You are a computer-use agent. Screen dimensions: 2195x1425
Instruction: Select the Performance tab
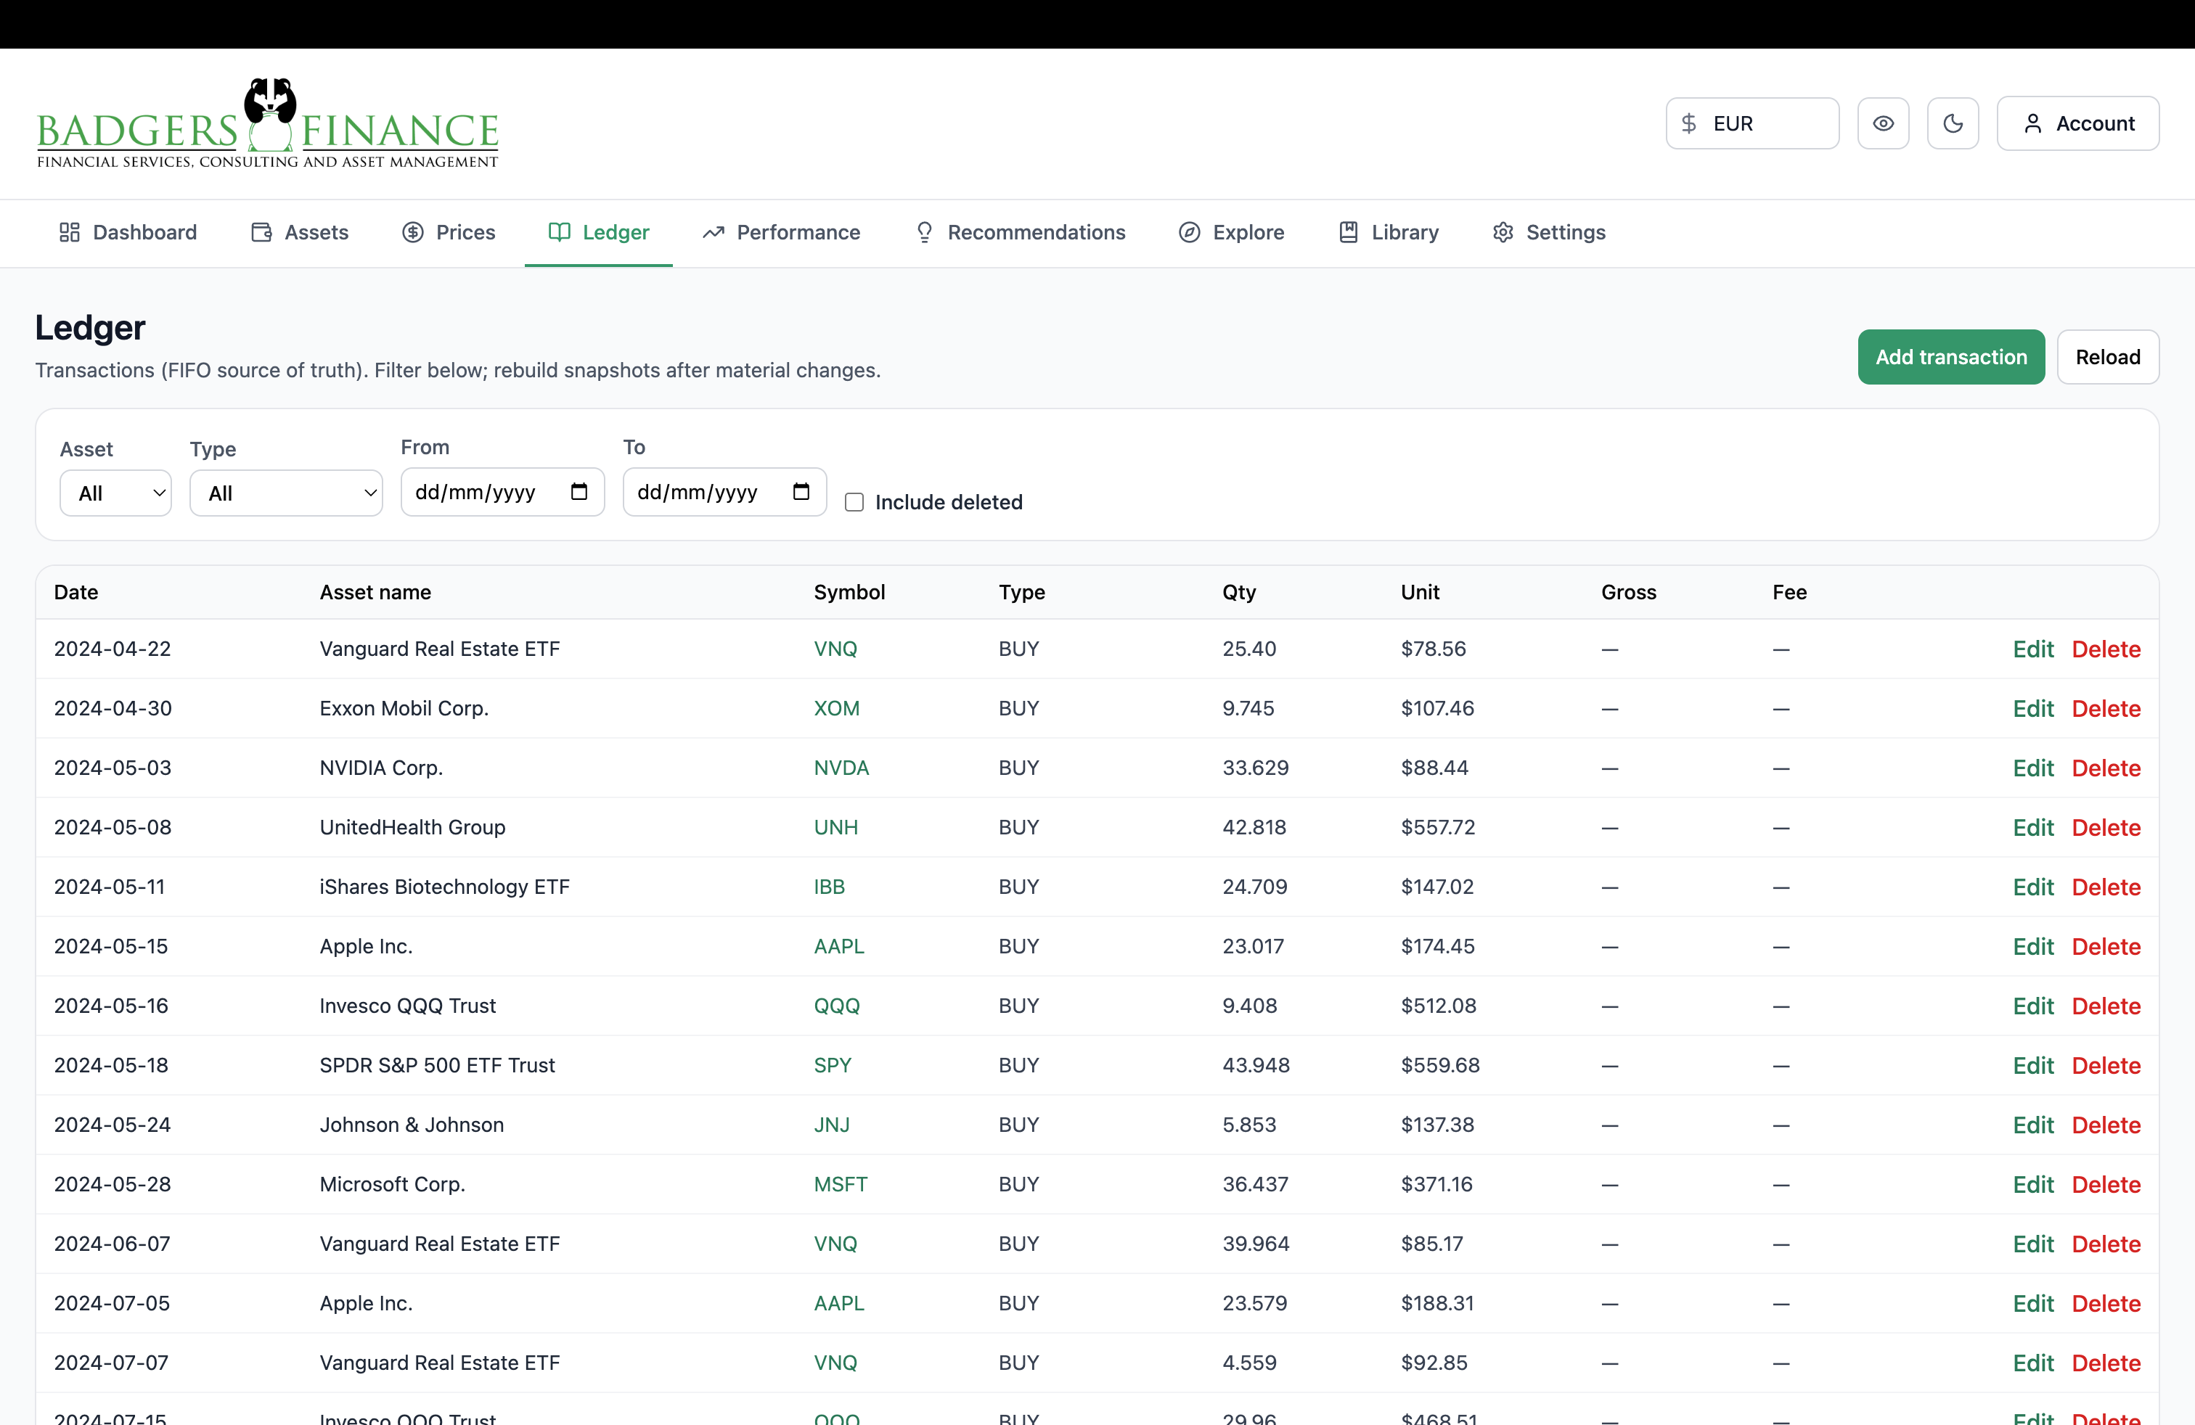781,232
